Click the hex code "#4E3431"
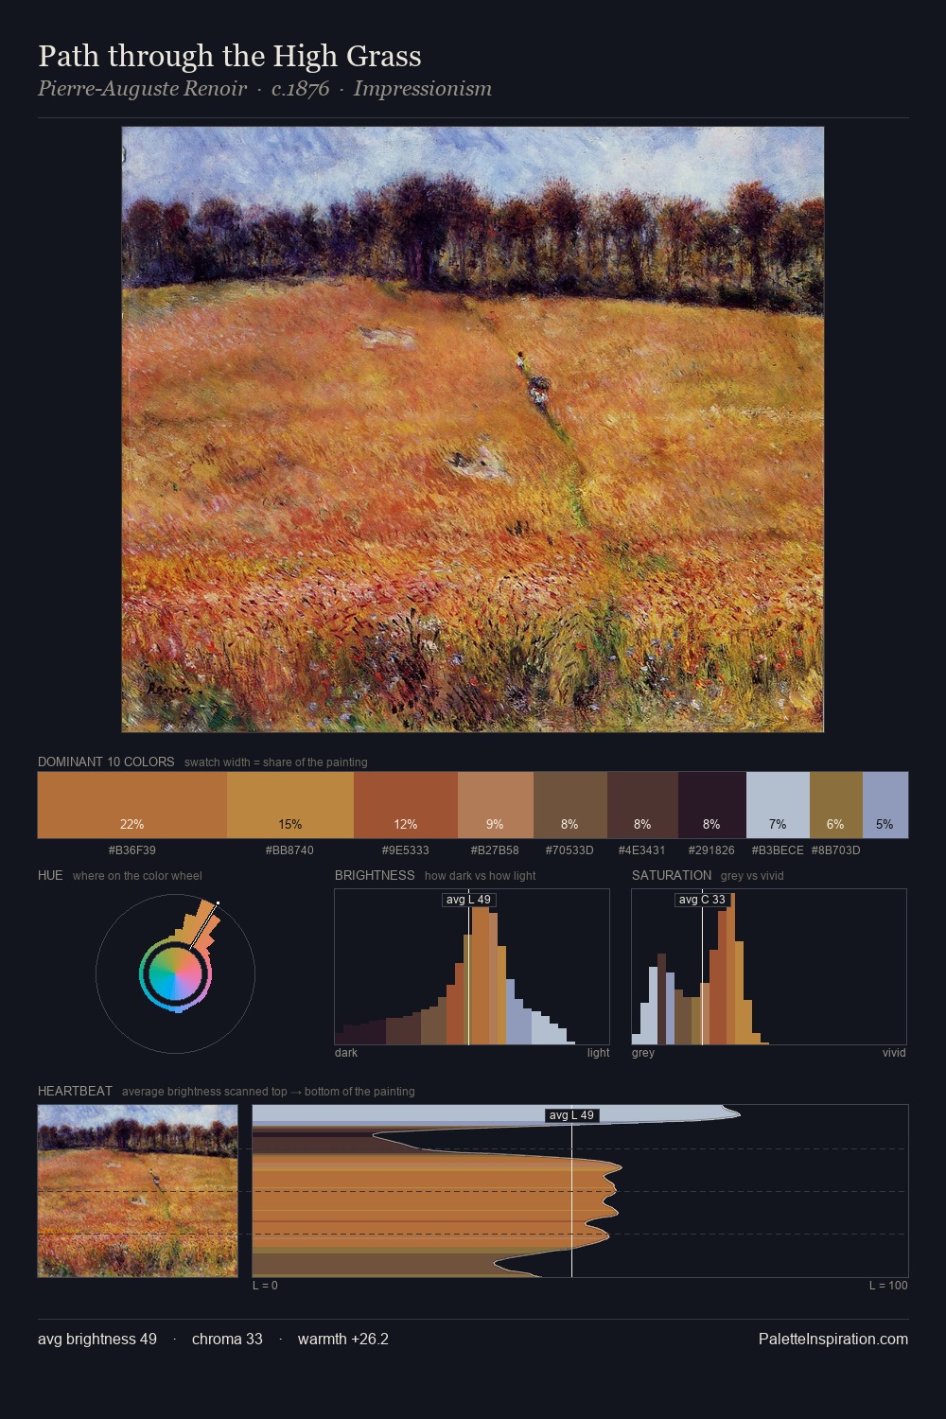This screenshot has width=946, height=1419. click(x=642, y=850)
